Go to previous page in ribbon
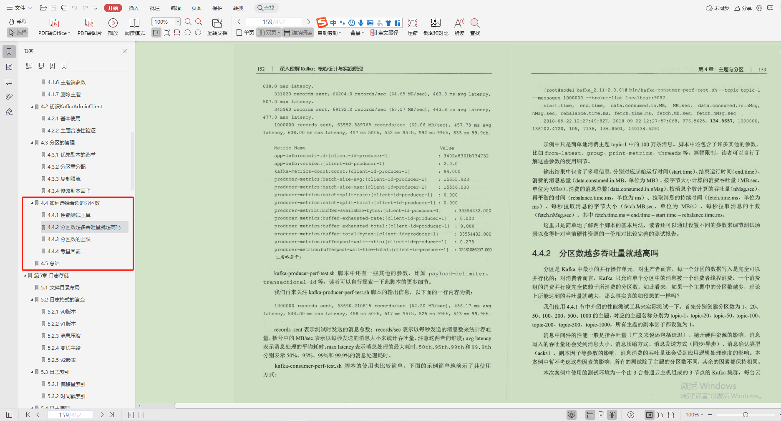 coord(239,22)
